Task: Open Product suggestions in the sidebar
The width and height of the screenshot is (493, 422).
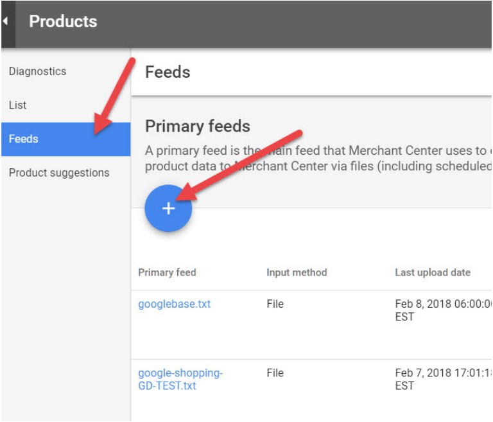Action: (x=59, y=173)
